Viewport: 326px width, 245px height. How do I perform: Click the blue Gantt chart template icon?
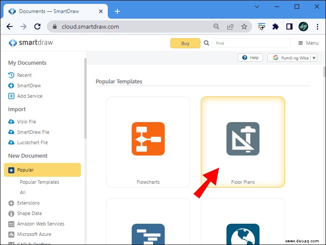click(148, 234)
